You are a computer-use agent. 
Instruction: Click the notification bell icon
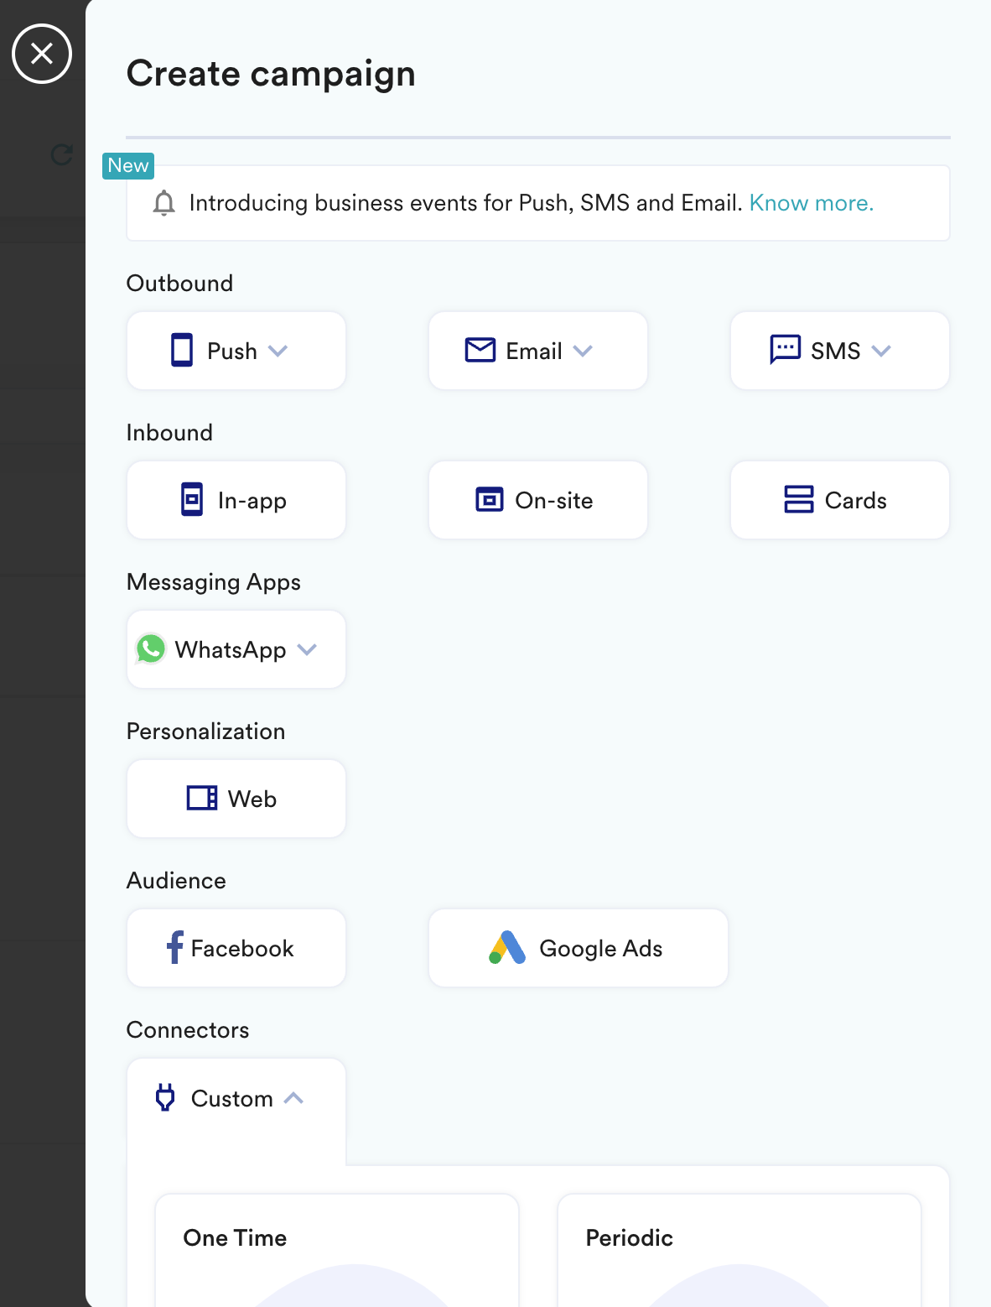(x=164, y=203)
